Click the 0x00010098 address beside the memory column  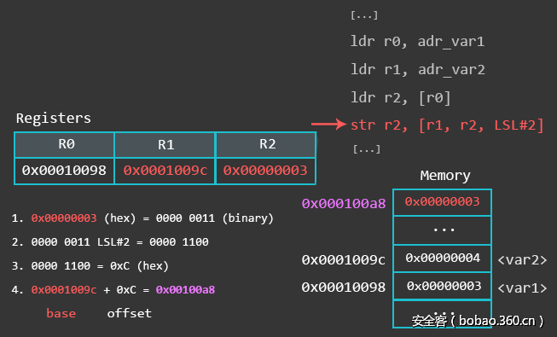[344, 288]
